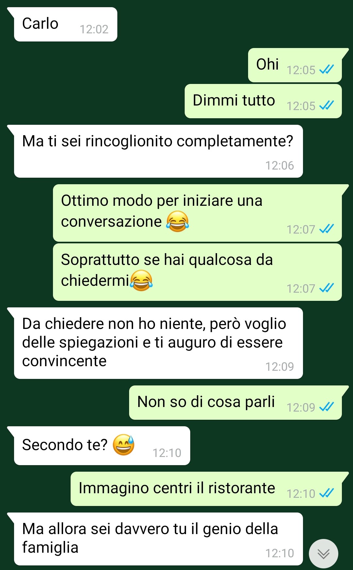Click the read ticks on 'Dimmi tutto' message

click(x=326, y=105)
